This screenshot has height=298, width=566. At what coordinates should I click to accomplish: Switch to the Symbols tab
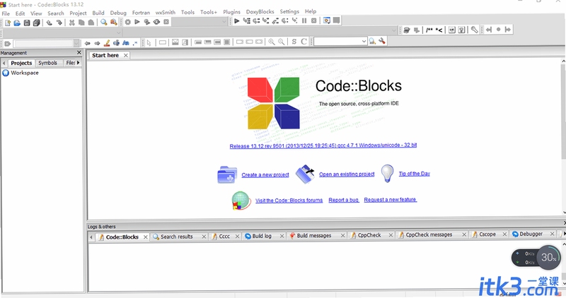[x=47, y=63]
